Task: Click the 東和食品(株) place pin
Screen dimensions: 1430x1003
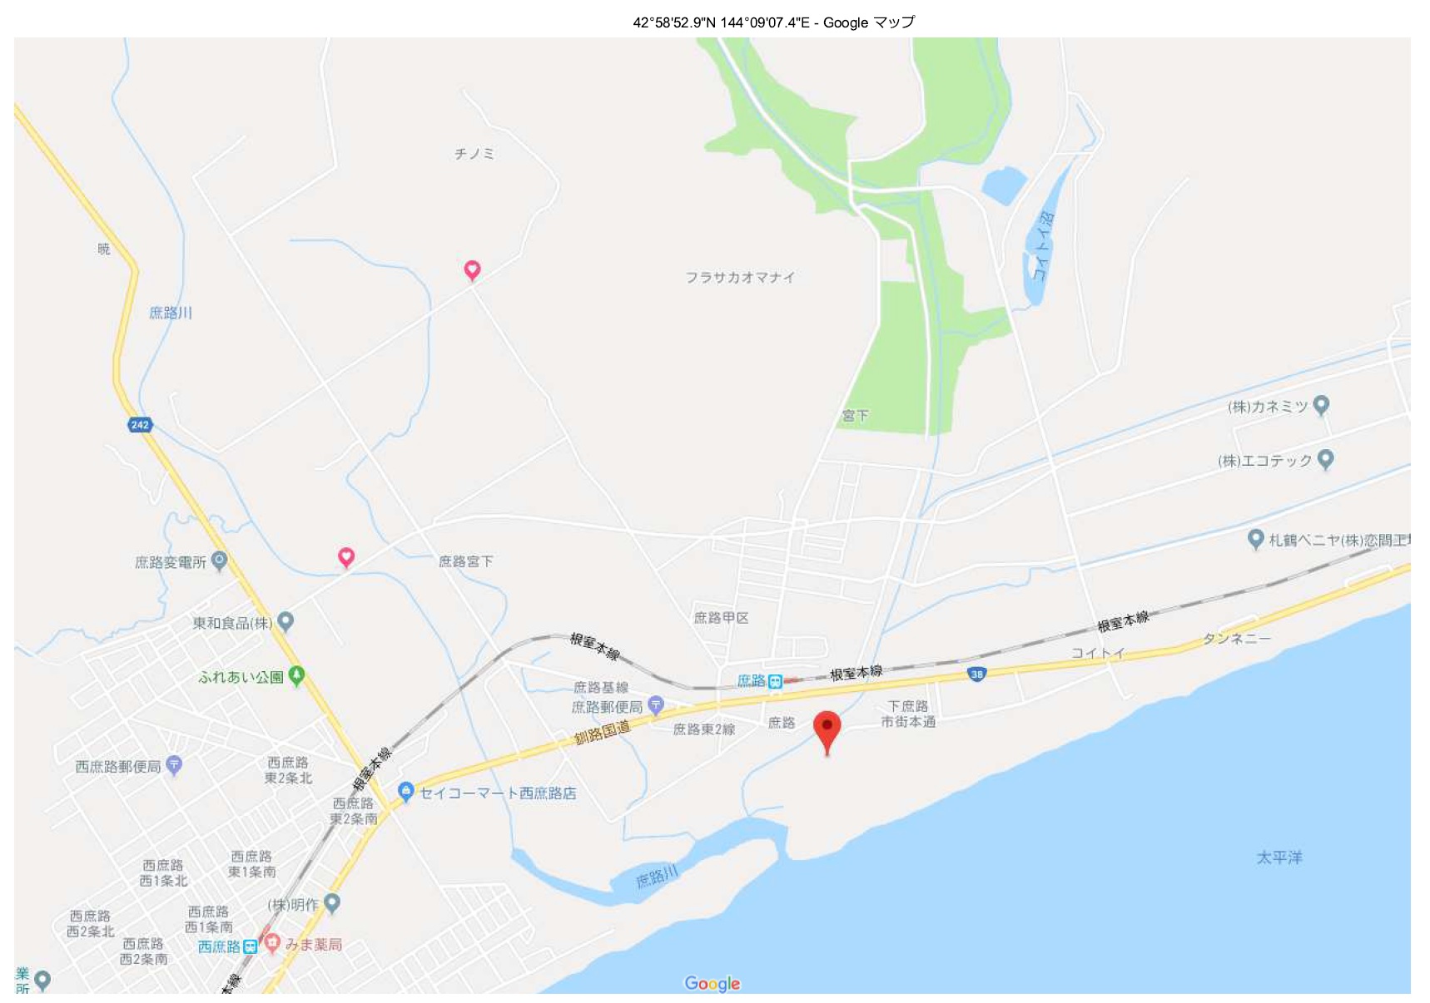Action: click(x=286, y=621)
